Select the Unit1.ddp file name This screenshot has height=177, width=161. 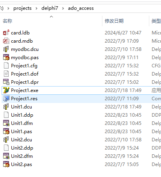pos(22,115)
